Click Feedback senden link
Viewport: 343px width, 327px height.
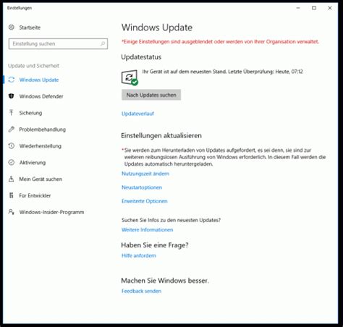pos(141,291)
